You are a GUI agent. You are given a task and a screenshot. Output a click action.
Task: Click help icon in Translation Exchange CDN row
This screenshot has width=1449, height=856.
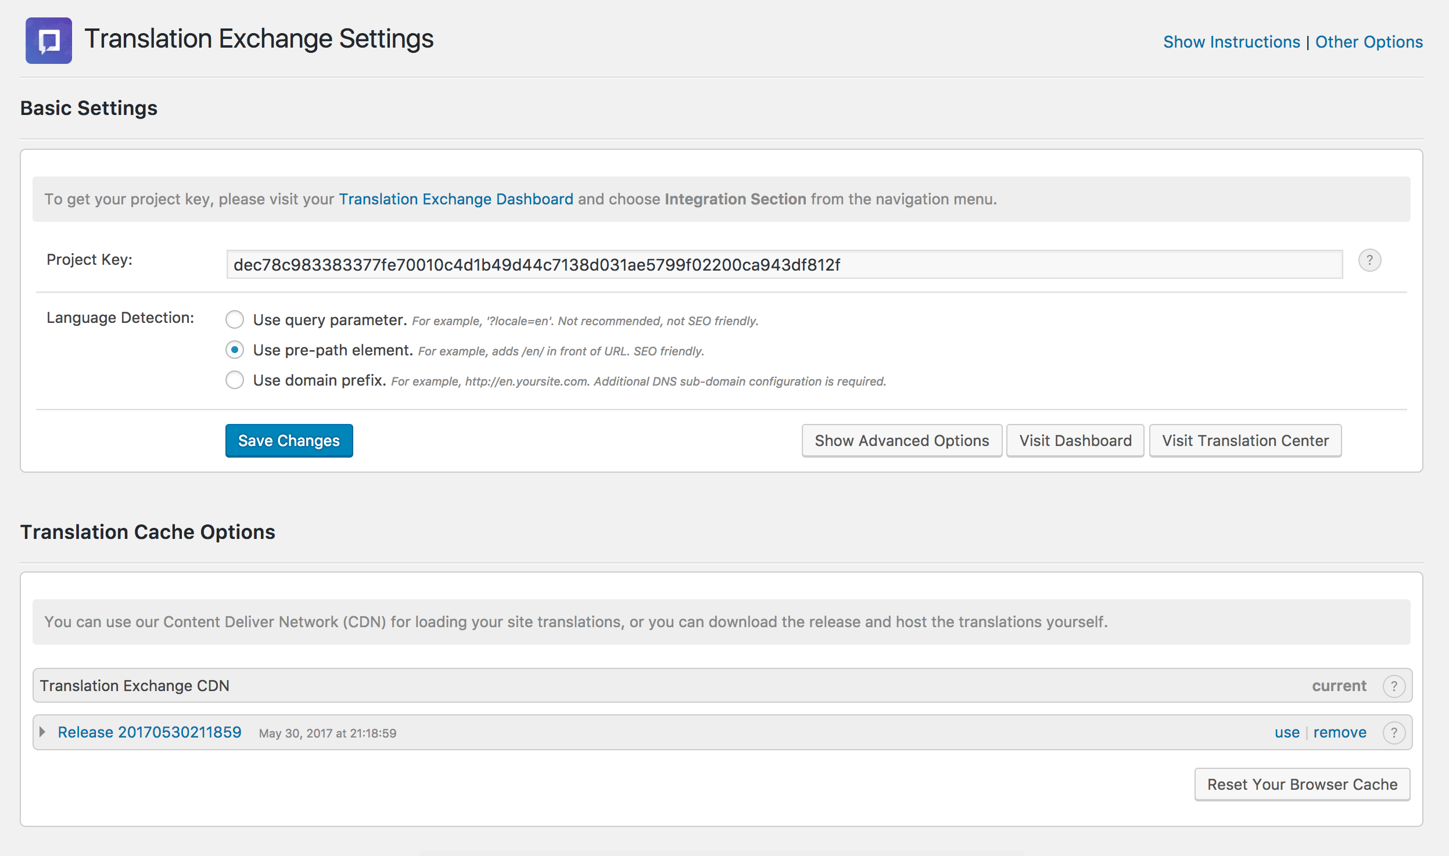(1394, 686)
